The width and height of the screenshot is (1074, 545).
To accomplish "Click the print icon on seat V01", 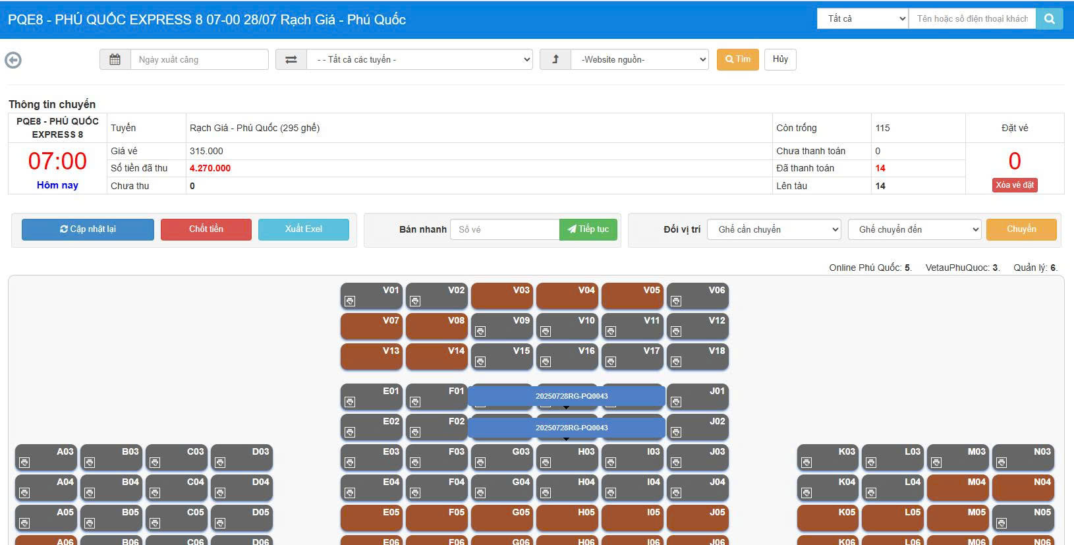I will point(350,301).
